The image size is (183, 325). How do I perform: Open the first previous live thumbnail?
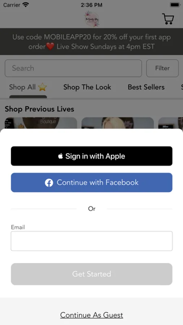point(41,123)
